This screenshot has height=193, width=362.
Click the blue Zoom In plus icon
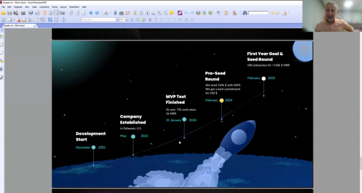click(97, 13)
